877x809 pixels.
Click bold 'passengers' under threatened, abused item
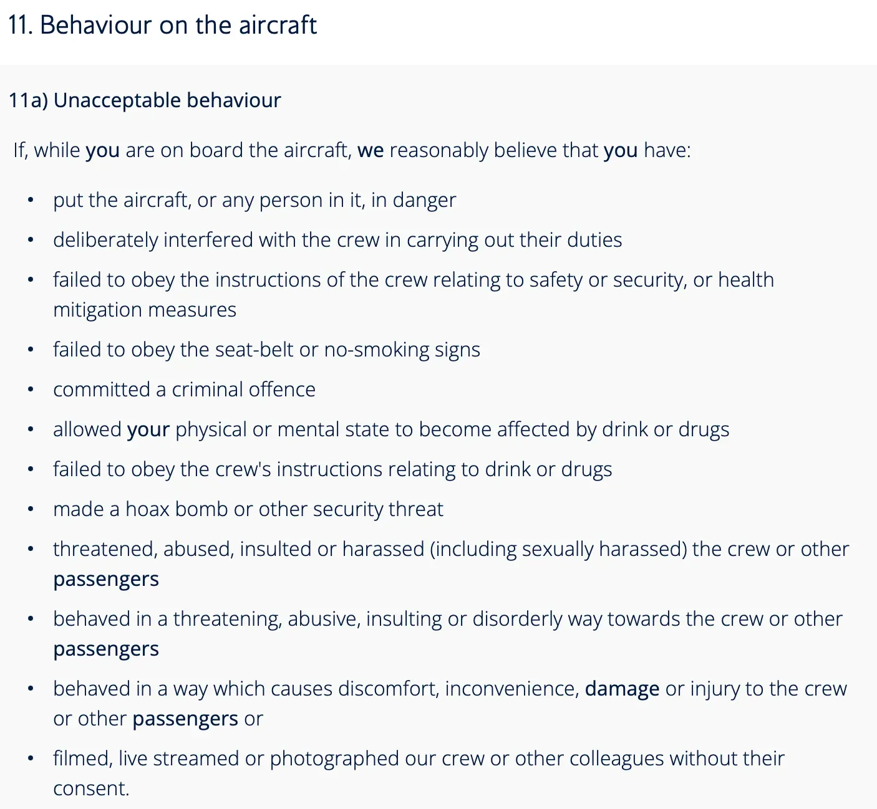106,580
